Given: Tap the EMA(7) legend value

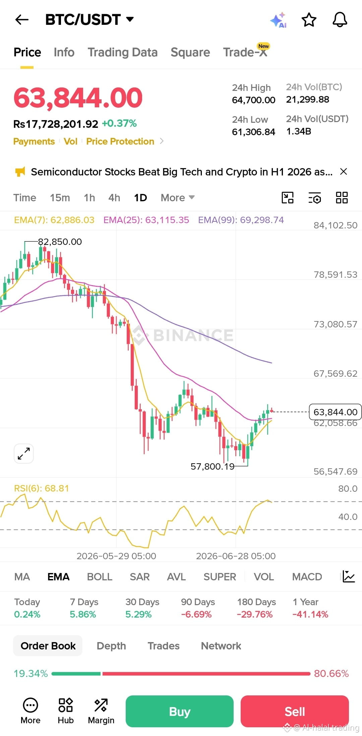Looking at the screenshot, I should [x=54, y=220].
